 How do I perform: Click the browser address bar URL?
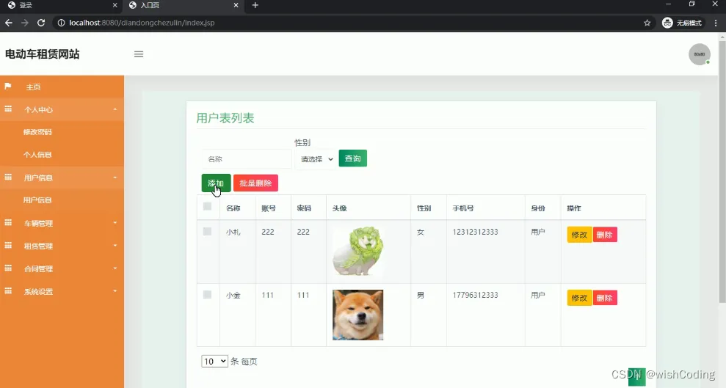pos(142,23)
